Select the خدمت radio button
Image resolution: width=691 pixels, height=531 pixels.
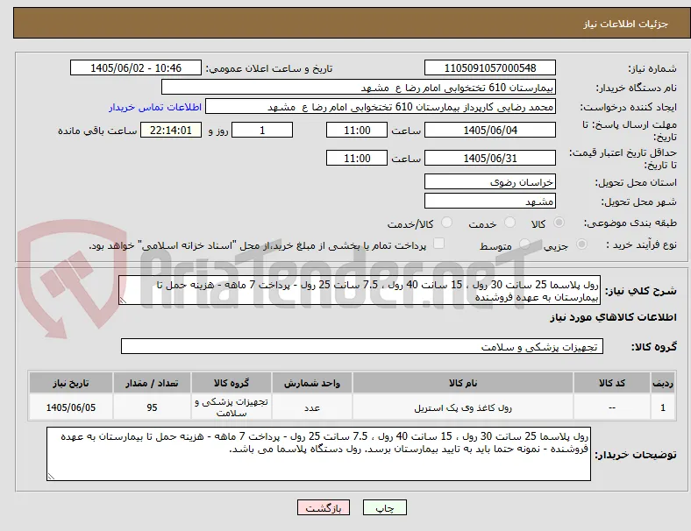click(x=509, y=223)
